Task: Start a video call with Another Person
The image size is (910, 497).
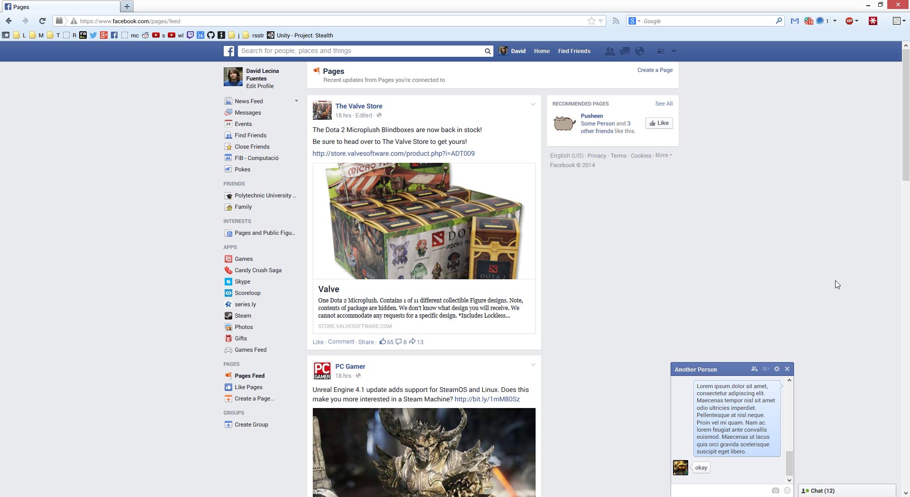Action: tap(765, 369)
